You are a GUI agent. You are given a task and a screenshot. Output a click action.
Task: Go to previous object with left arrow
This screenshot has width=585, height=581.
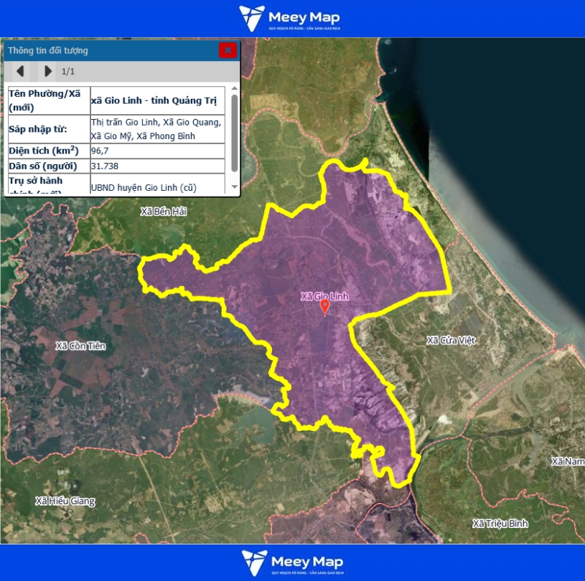click(x=20, y=71)
